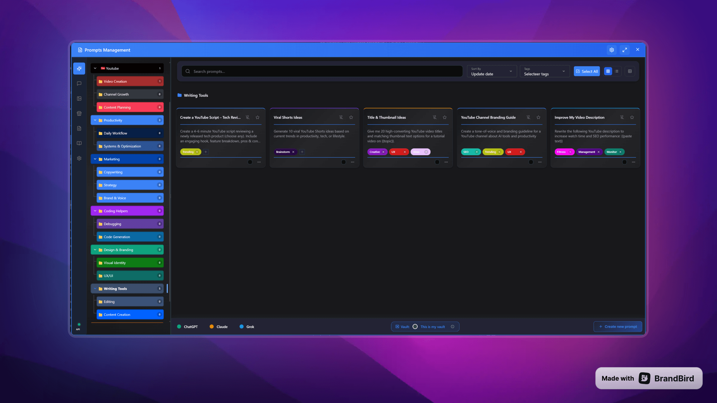Select the image gallery icon in the sidebar
This screenshot has height=403, width=717.
[x=79, y=98]
